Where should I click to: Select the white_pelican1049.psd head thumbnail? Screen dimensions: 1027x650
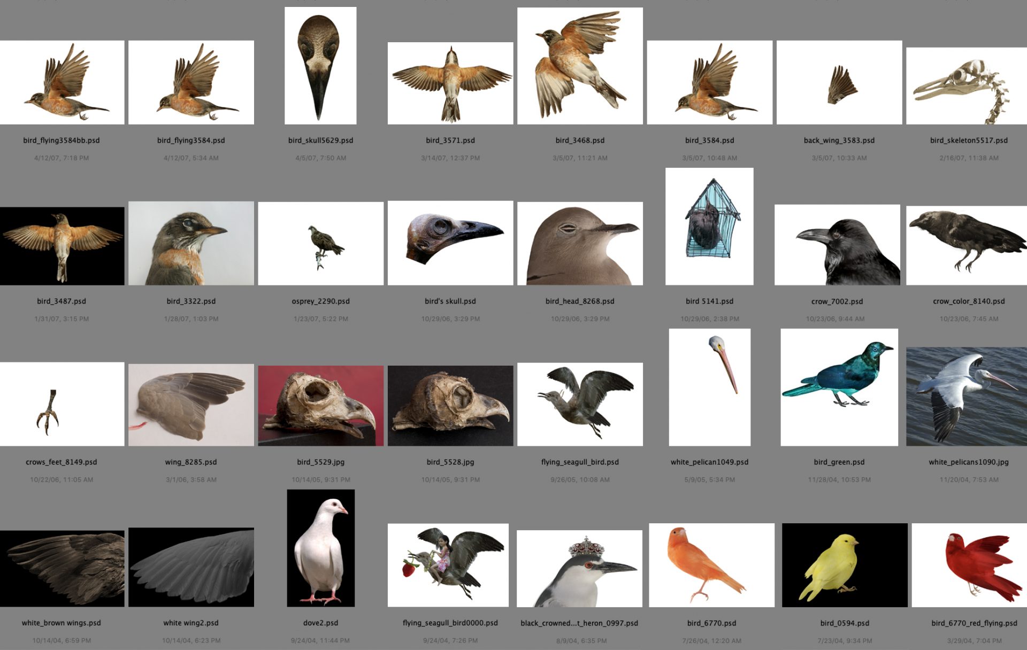(709, 387)
